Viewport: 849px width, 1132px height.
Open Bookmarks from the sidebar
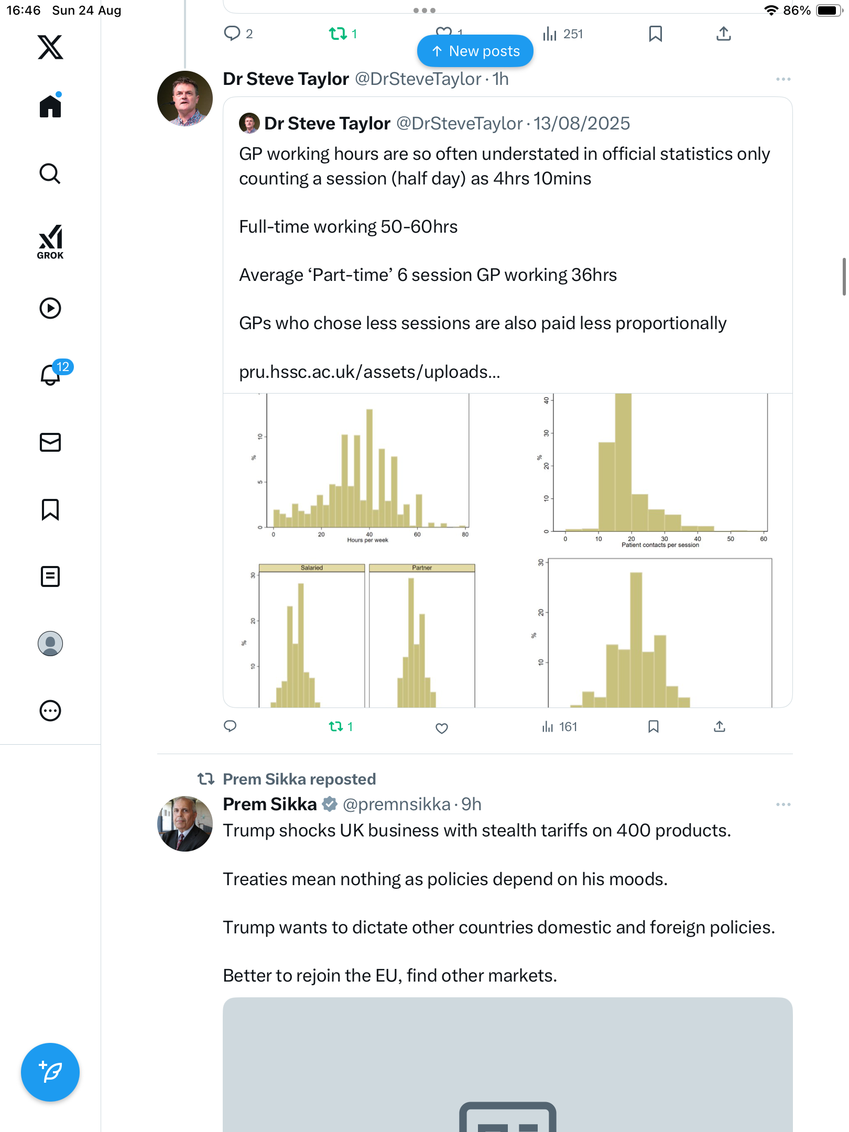coord(50,509)
